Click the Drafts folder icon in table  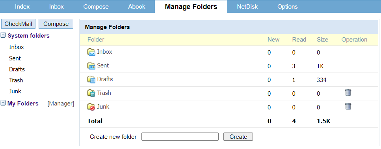[91, 79]
